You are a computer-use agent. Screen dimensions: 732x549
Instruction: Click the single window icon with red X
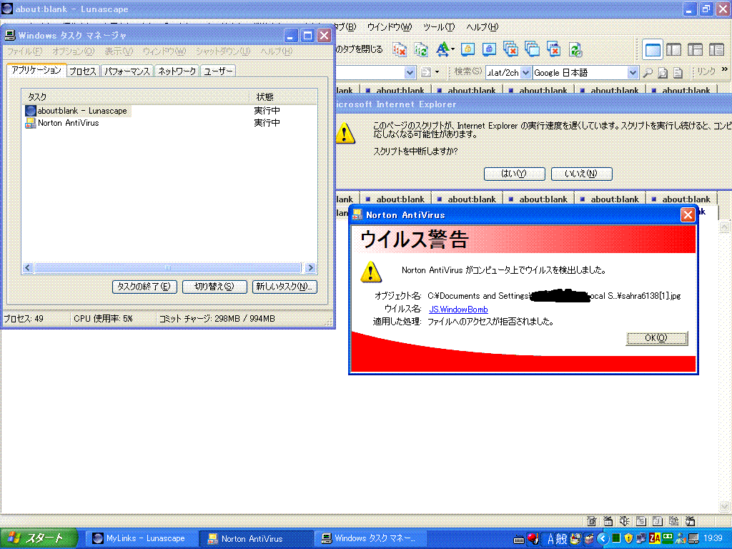click(x=553, y=49)
